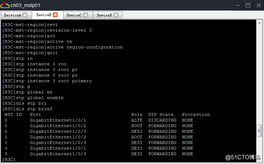Click the DISCARDING state entry

click(162, 120)
